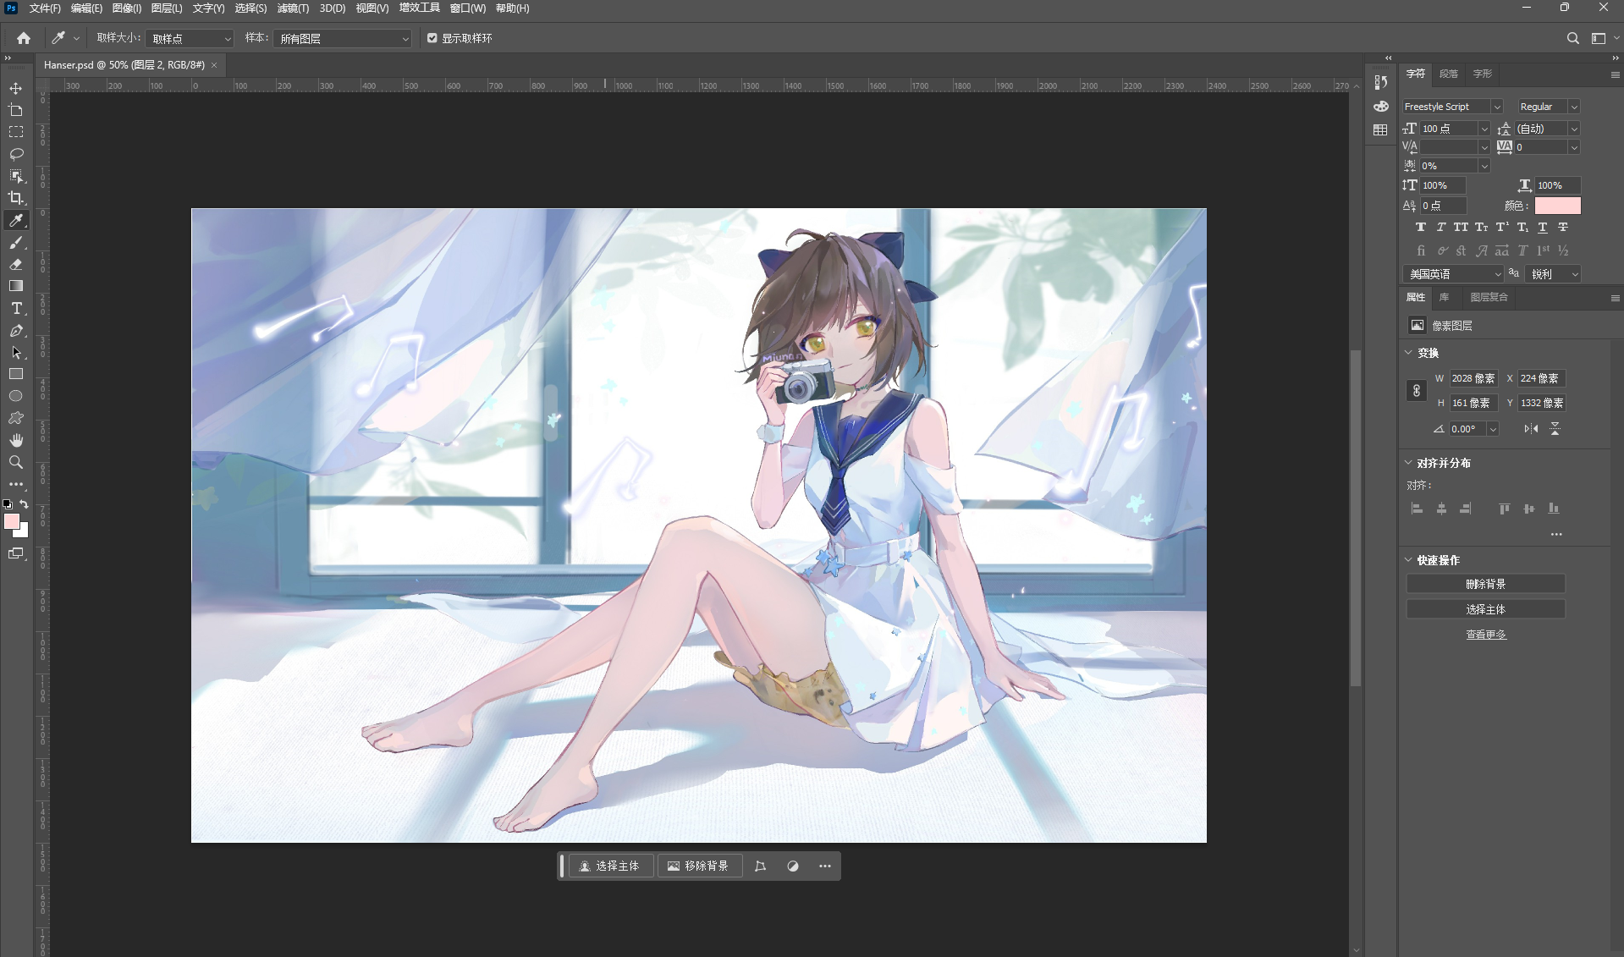Select the Eraser tool

point(16,264)
